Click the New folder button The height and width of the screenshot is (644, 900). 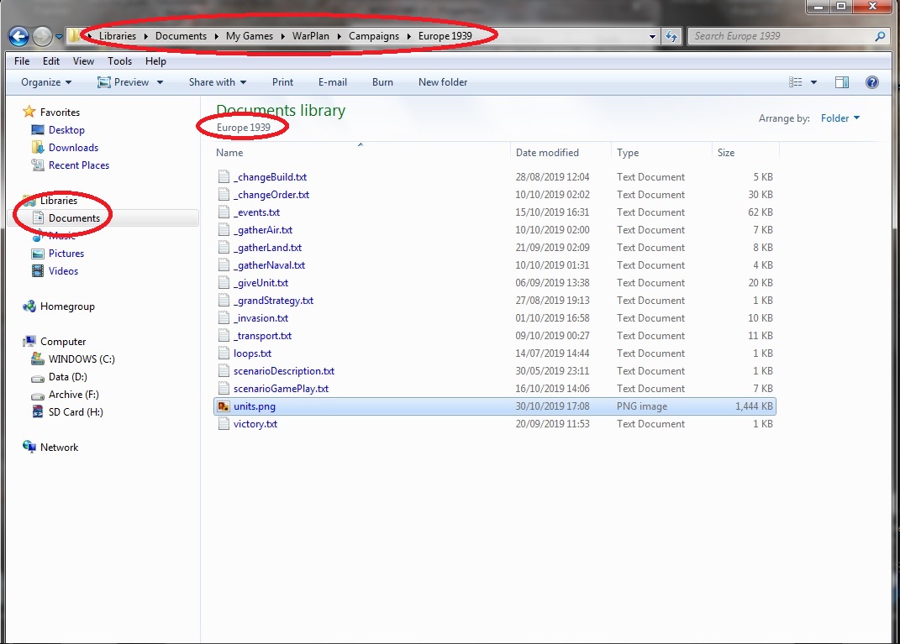443,82
